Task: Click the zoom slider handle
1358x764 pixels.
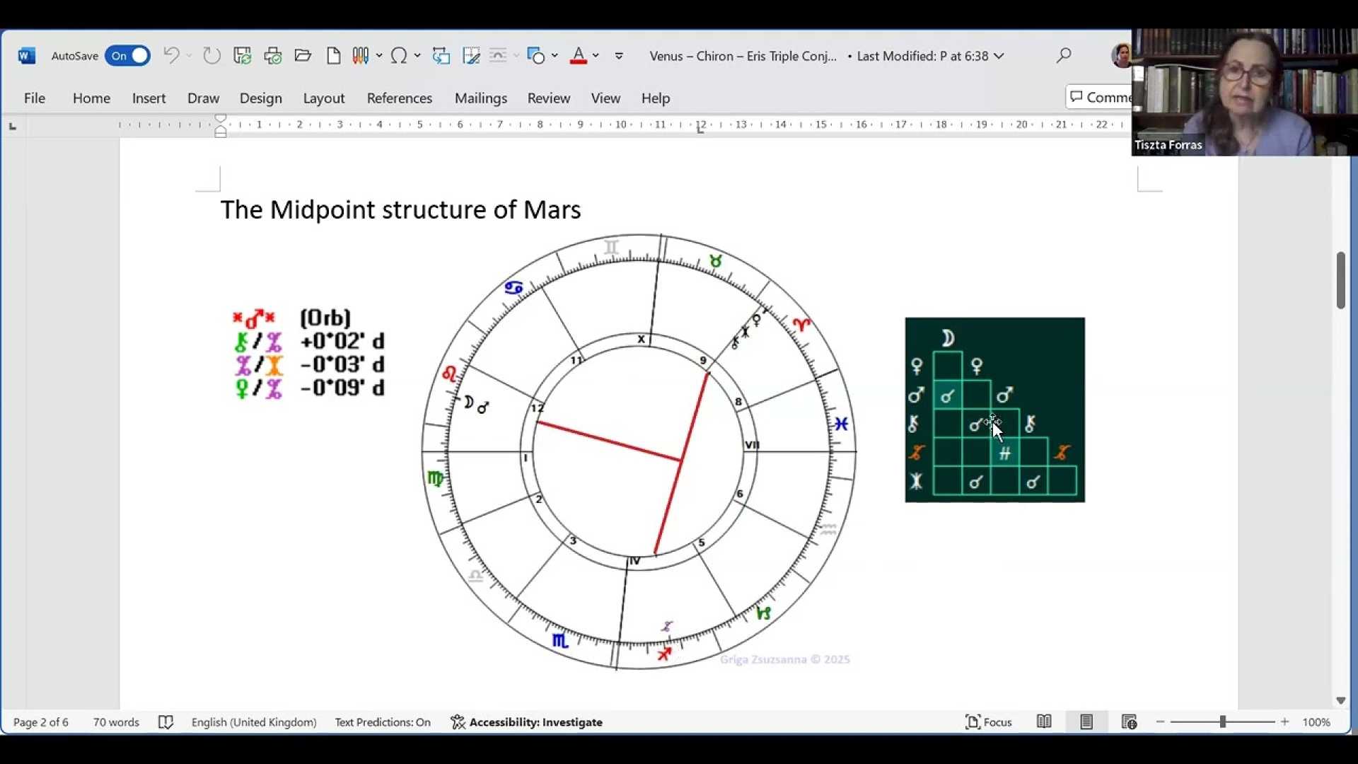Action: [1222, 722]
